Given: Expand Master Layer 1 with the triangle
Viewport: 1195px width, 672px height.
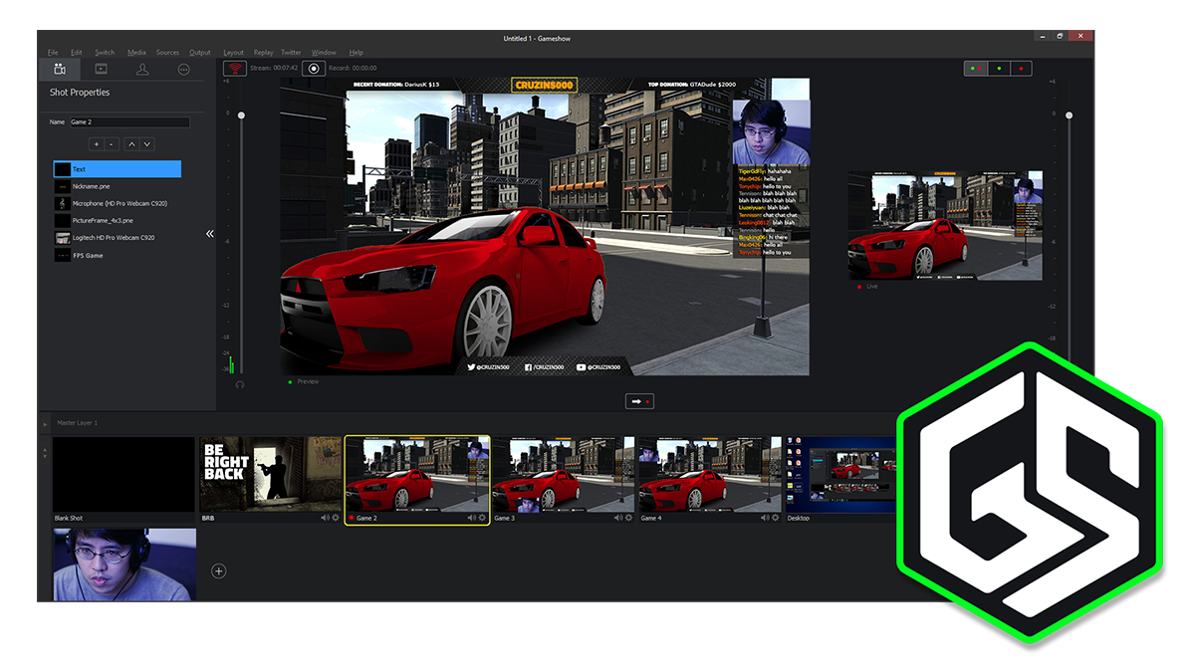Looking at the screenshot, I should [45, 424].
